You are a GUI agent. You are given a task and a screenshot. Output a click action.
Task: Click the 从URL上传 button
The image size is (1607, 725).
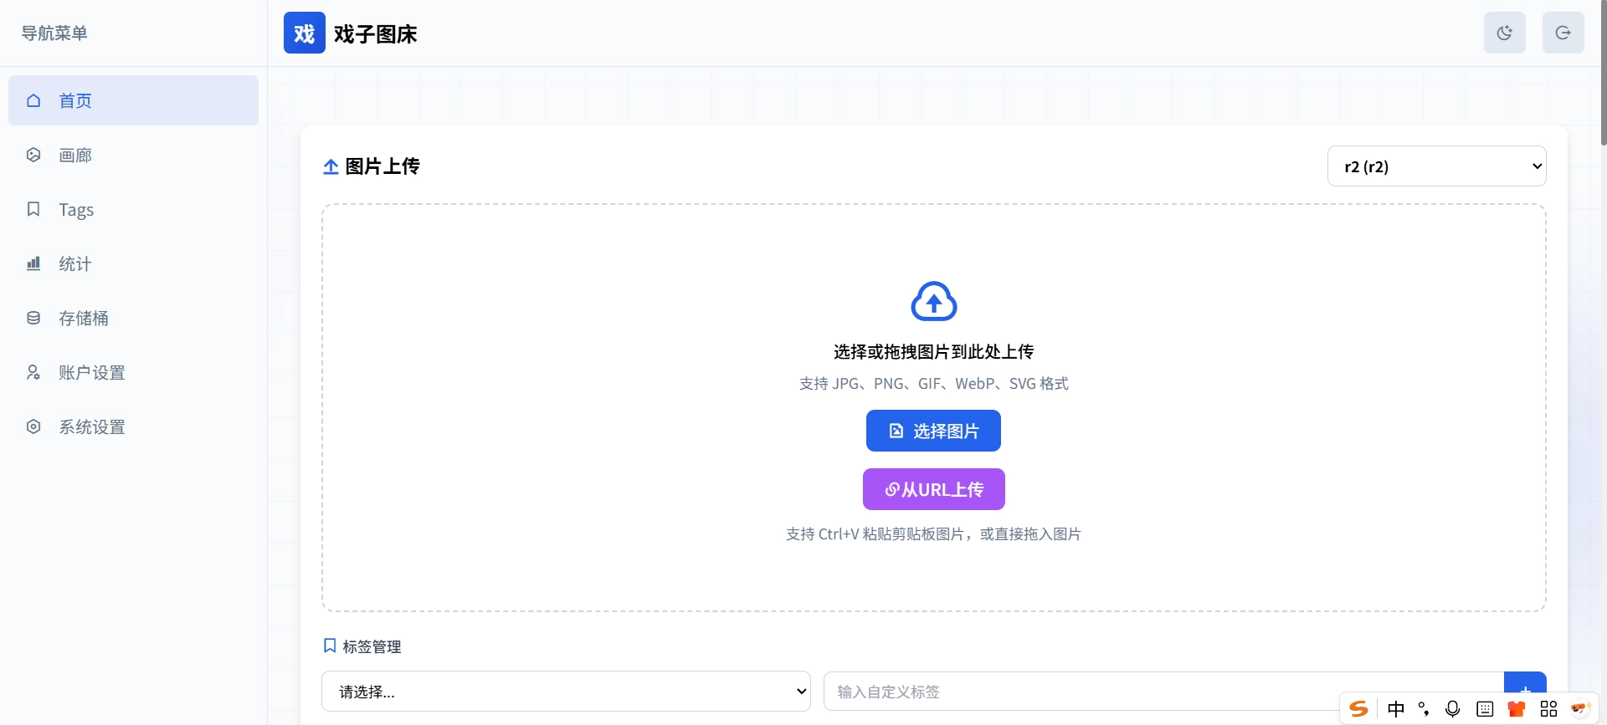(933, 489)
